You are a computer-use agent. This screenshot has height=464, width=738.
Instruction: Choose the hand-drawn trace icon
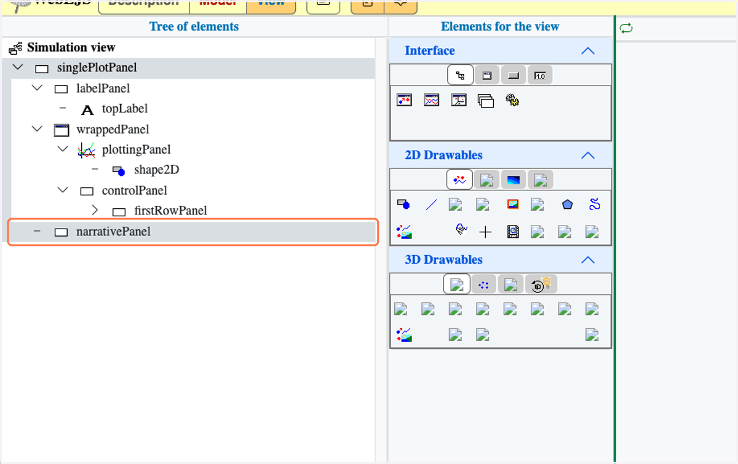[461, 230]
